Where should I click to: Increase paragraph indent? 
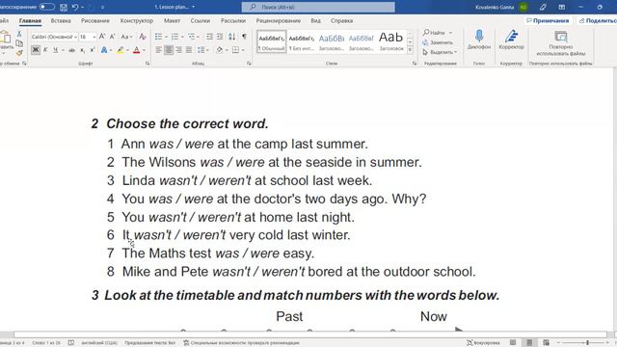[220, 37]
